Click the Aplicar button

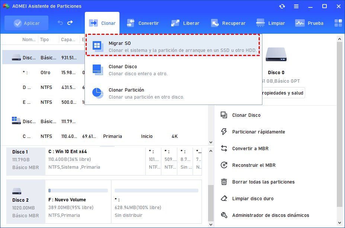[x=26, y=23]
